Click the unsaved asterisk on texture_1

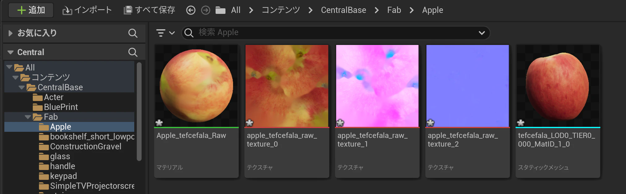pos(340,123)
